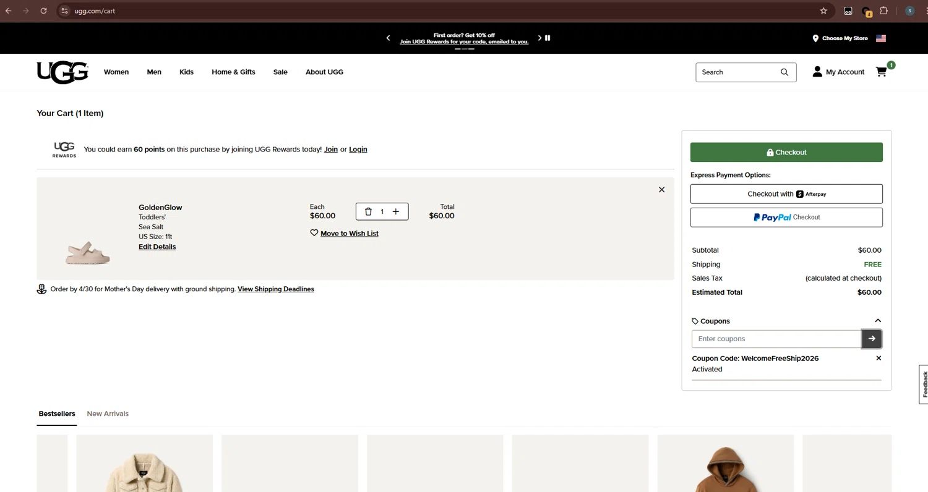928x492 pixels.
Task: Click Edit Details for GoldenGlow
Action: click(x=157, y=247)
